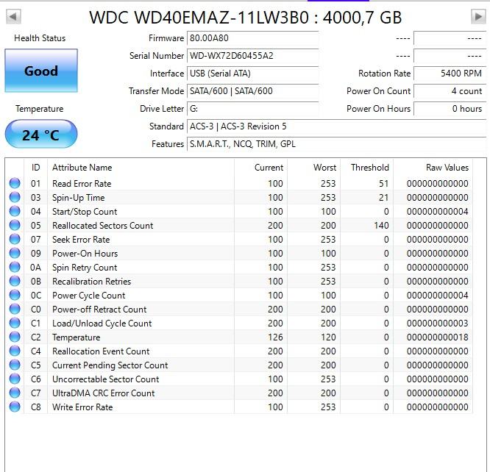Click the Raw Values column header
This screenshot has width=490, height=472.
[x=433, y=168]
